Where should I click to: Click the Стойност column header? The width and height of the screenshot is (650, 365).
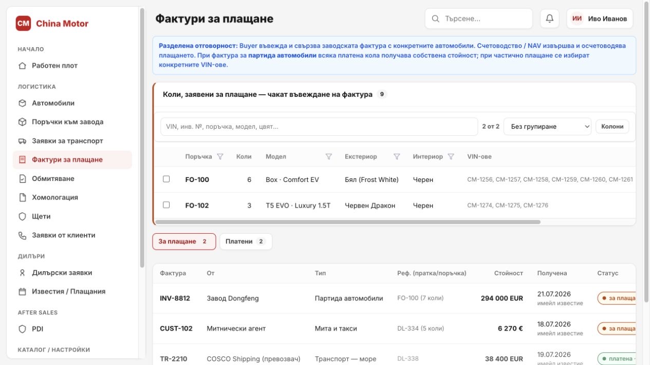pos(509,273)
